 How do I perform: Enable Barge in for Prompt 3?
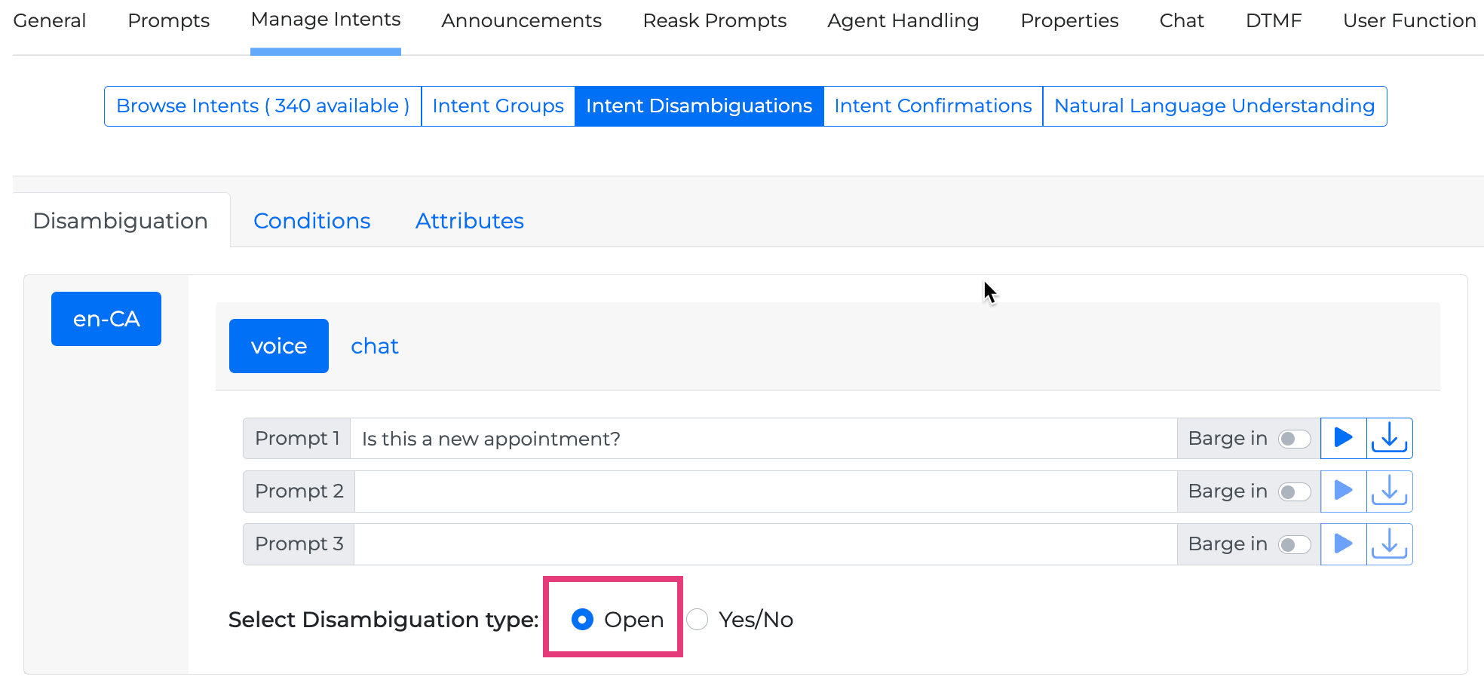(1294, 544)
